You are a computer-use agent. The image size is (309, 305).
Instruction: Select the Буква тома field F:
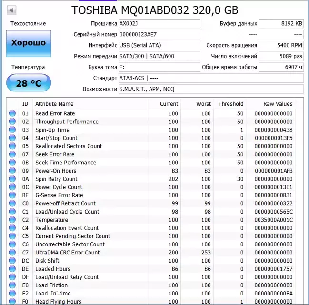159,67
